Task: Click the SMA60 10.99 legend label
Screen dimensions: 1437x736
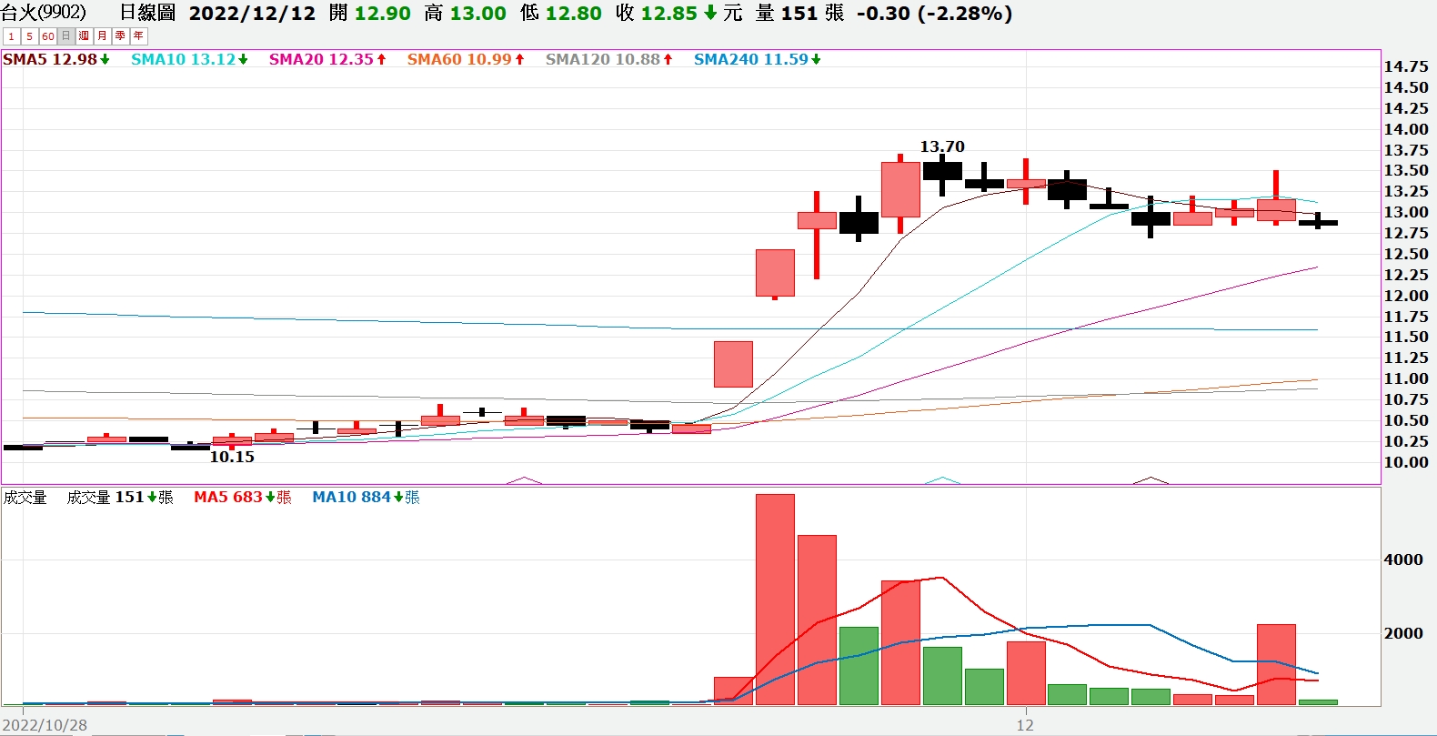Action: [465, 59]
